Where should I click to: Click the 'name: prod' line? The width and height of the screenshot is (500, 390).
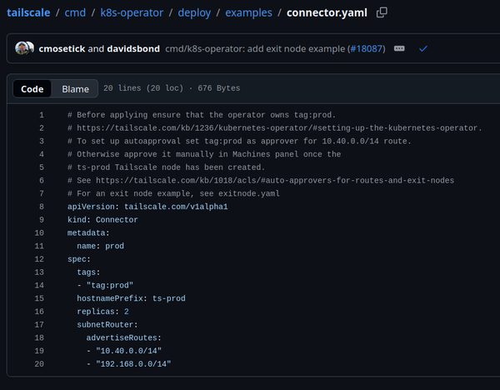click(x=101, y=246)
